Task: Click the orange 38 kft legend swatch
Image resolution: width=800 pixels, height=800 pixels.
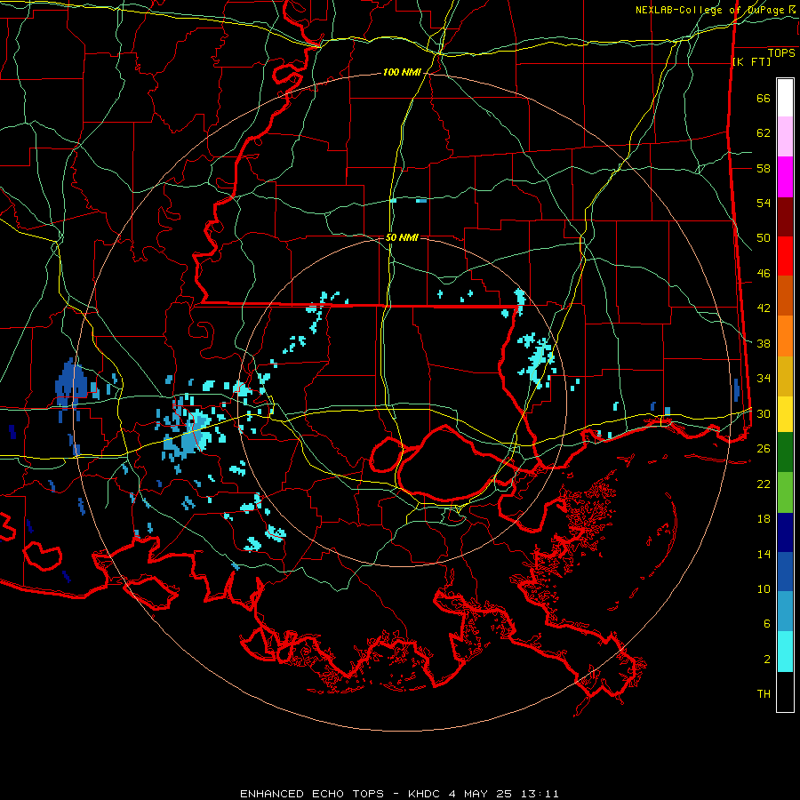Action: [x=785, y=336]
